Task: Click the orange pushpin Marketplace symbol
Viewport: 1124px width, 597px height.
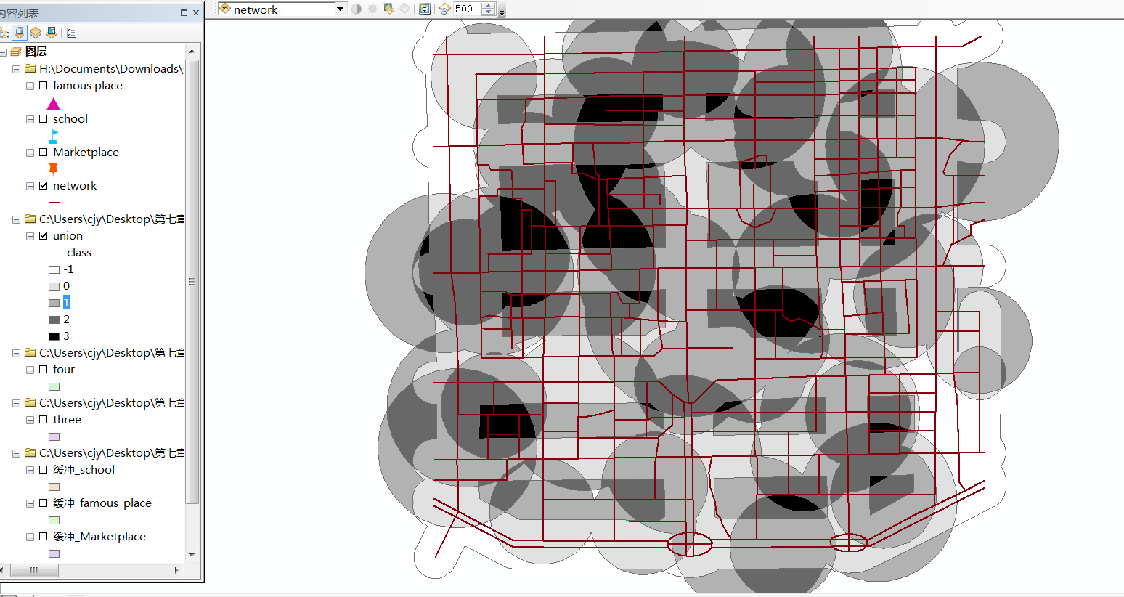Action: tap(53, 168)
